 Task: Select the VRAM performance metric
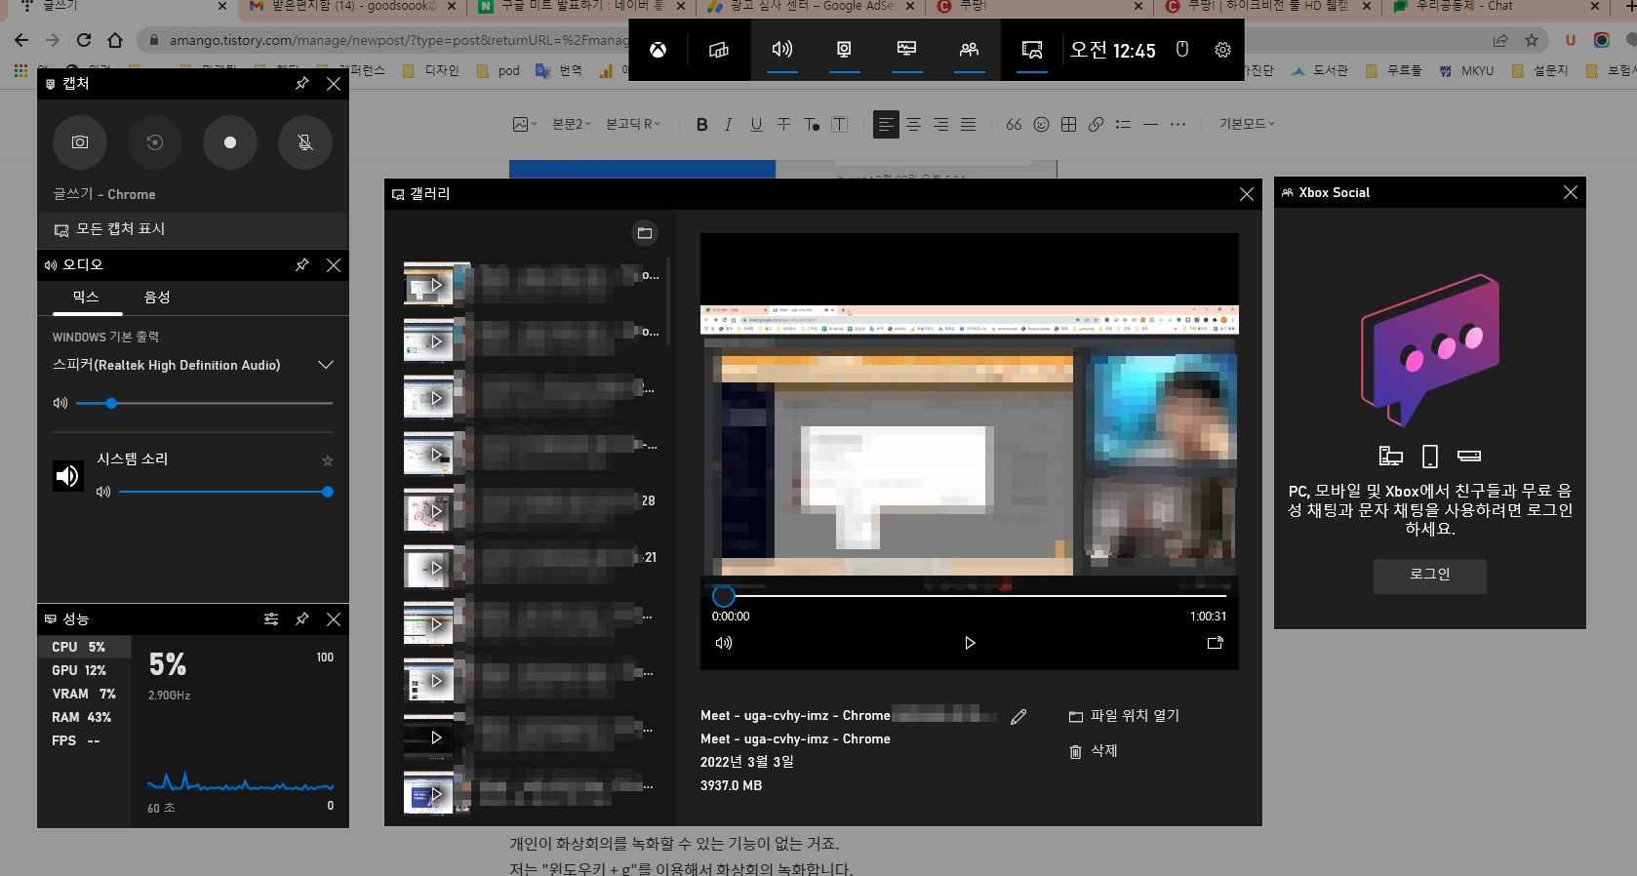click(x=84, y=694)
